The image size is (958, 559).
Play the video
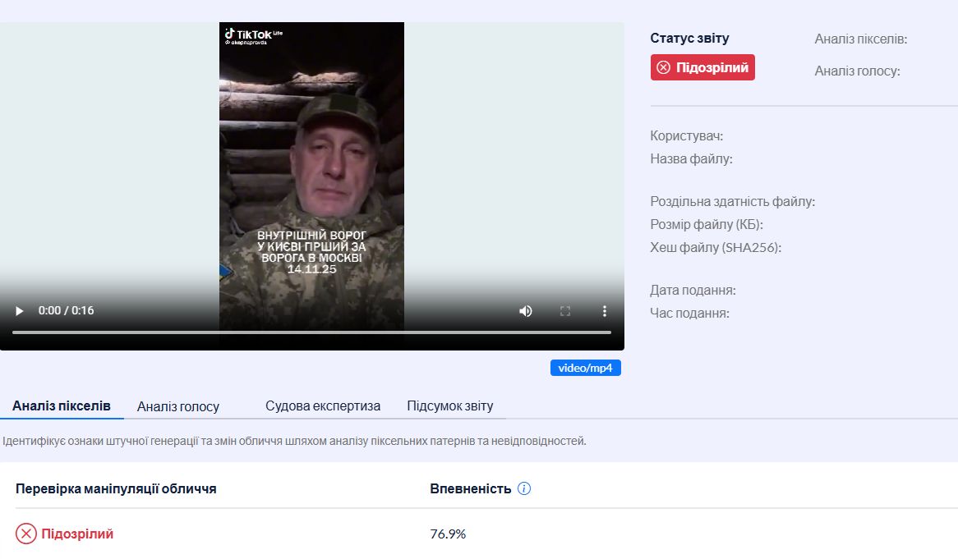coord(20,311)
